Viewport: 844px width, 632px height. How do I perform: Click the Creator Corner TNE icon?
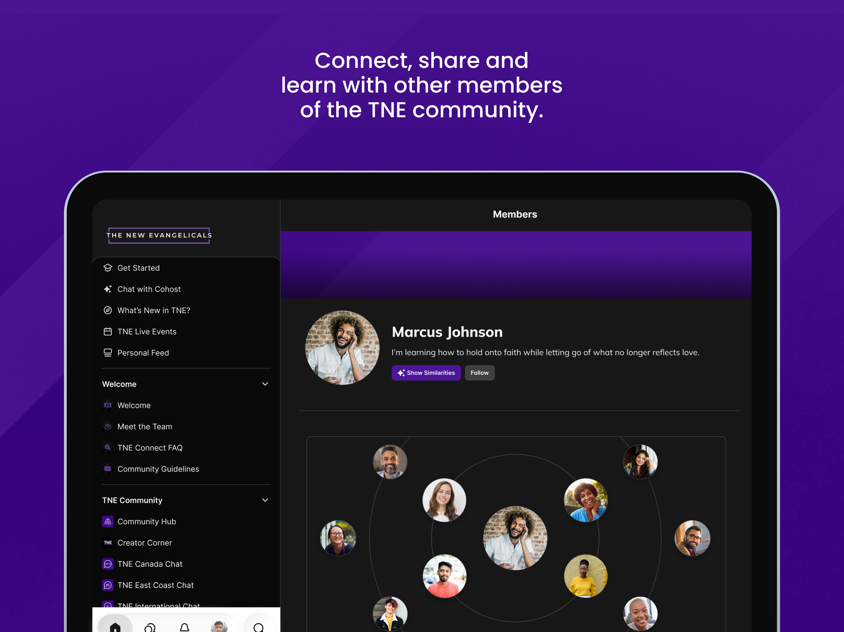(108, 543)
